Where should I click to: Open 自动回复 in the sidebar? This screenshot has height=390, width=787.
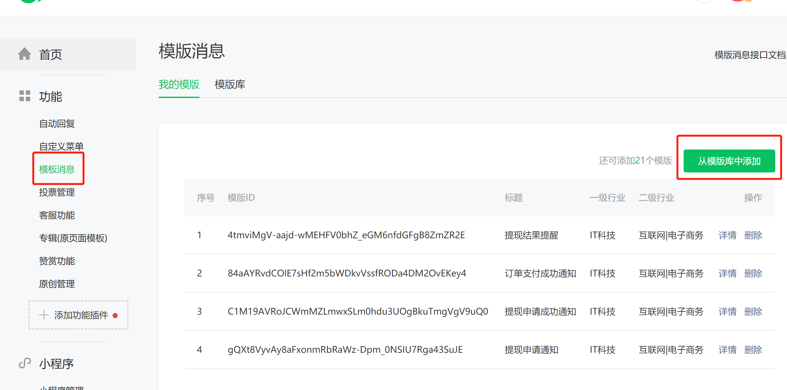coord(57,123)
